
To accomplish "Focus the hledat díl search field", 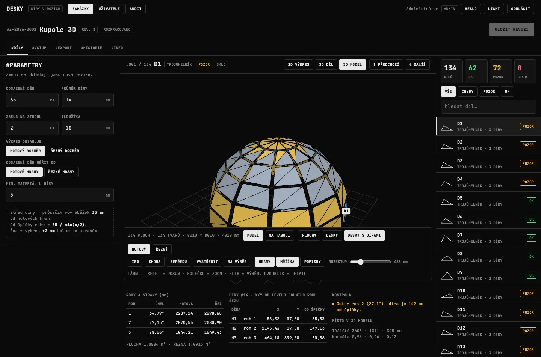I will pyautogui.click(x=488, y=107).
